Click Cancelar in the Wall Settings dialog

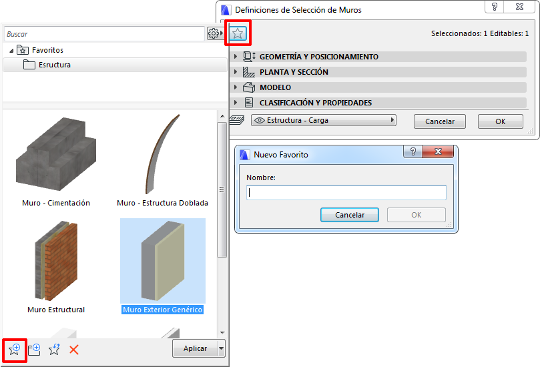[440, 121]
